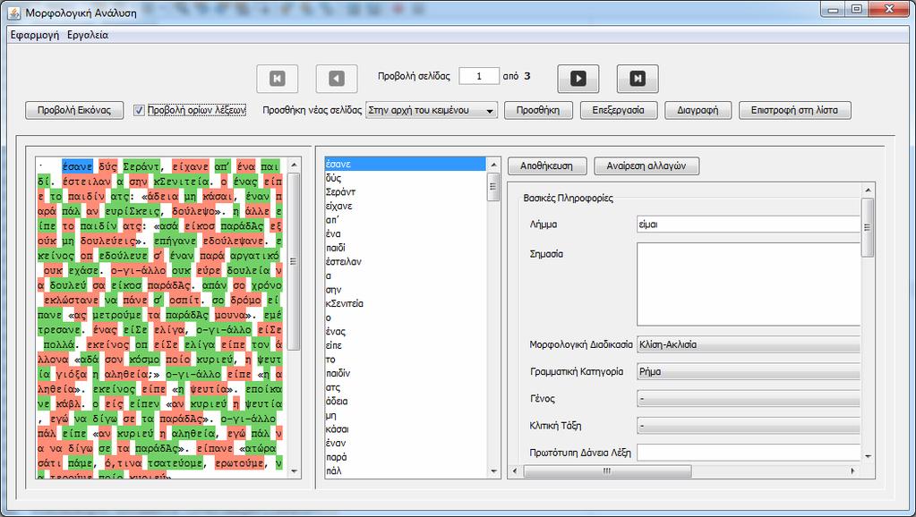Select 'Σεράντ' in the word list
916x517 pixels.
(406, 192)
